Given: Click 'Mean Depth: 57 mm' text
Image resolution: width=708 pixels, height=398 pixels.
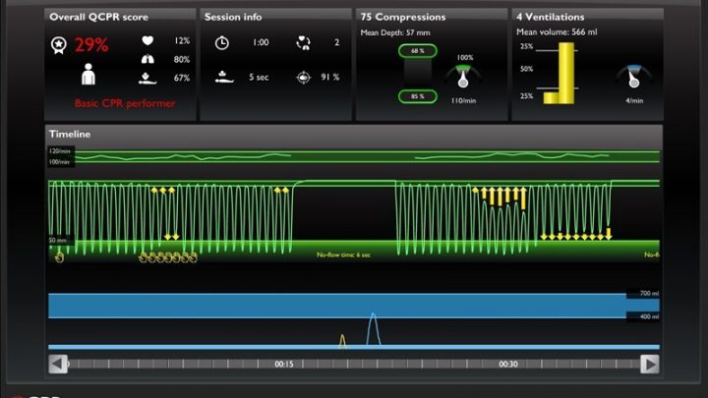Looking at the screenshot, I should coord(395,32).
